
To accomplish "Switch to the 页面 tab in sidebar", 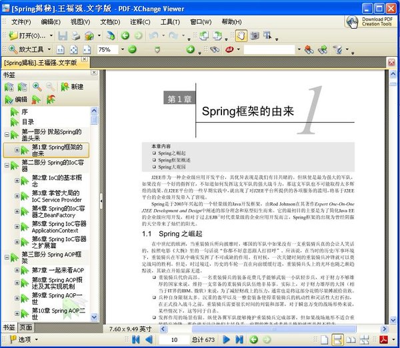I will [x=26, y=327].
